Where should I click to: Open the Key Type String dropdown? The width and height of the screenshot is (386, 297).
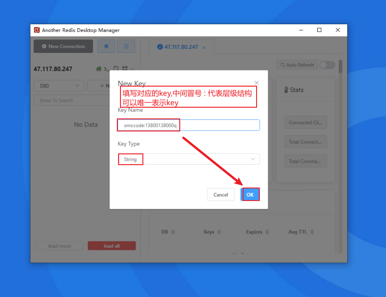189,159
